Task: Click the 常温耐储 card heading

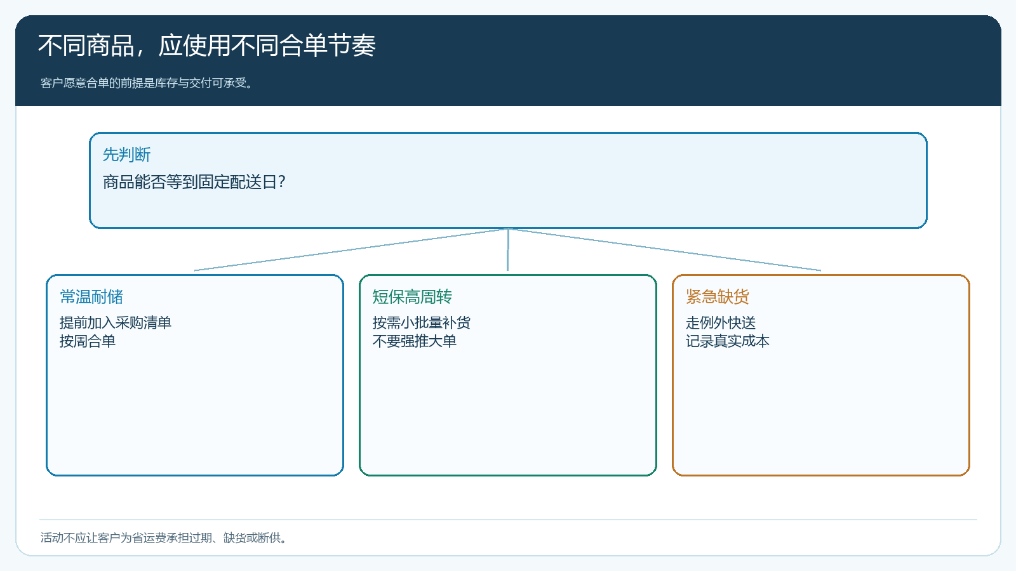Action: coord(91,297)
